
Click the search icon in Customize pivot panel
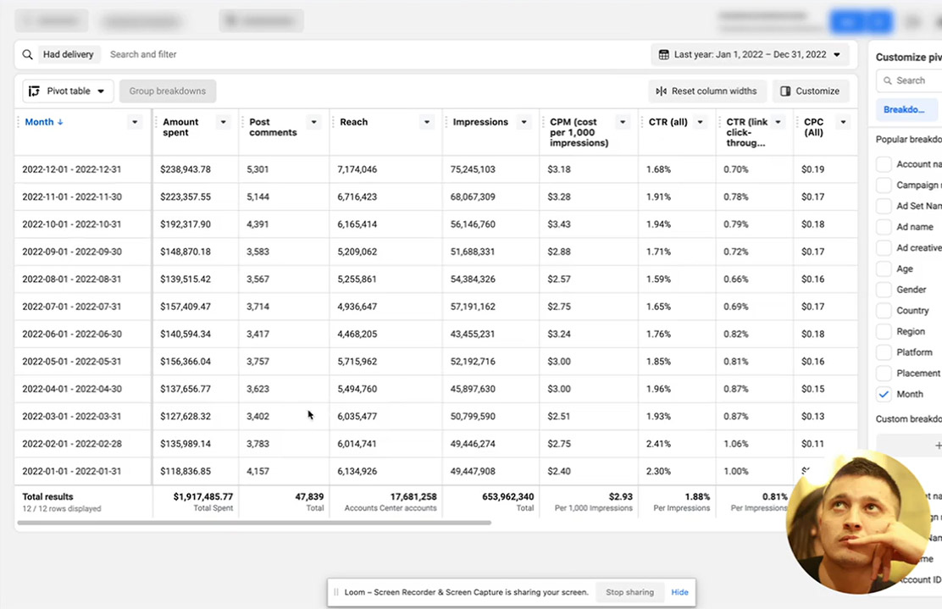[x=888, y=81]
